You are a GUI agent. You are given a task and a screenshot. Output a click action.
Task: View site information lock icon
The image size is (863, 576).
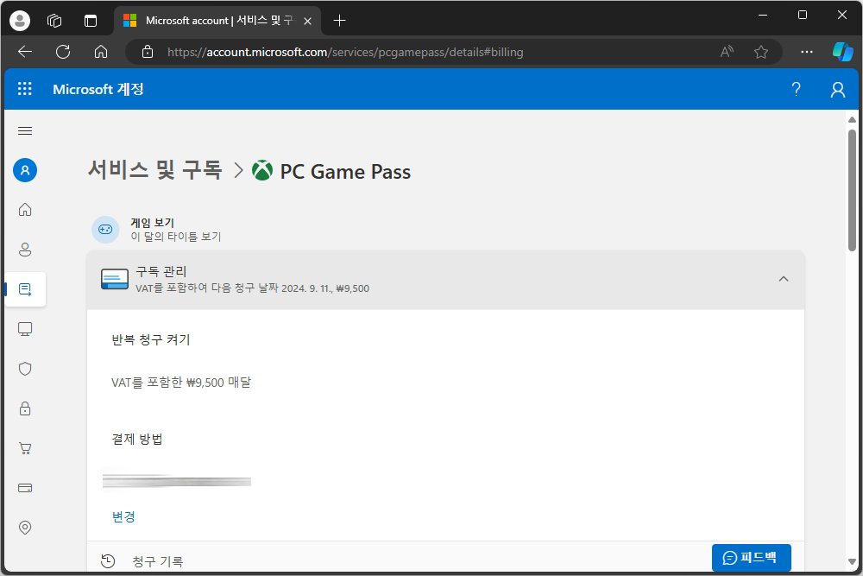(x=147, y=52)
